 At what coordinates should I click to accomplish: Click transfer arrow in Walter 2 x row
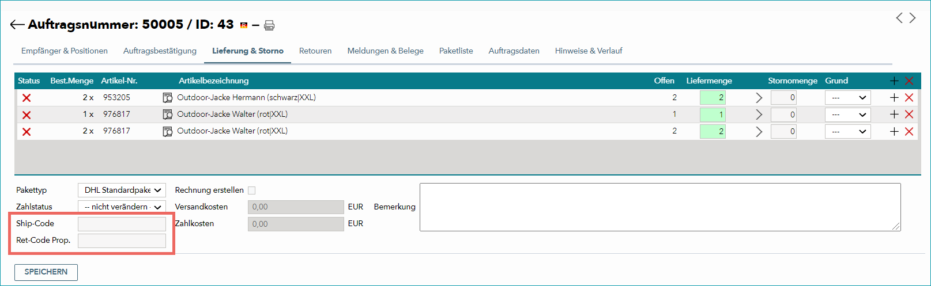pos(759,132)
